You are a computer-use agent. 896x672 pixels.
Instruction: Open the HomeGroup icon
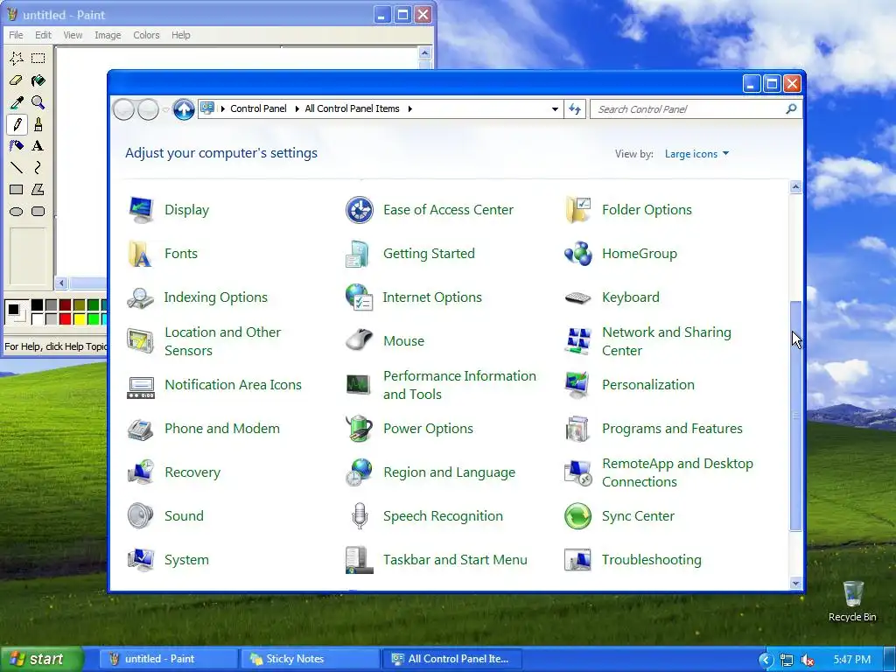click(x=577, y=254)
